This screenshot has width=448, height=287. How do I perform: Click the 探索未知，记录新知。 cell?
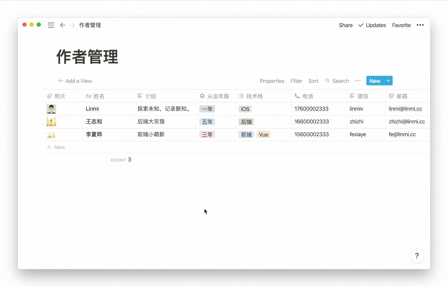pyautogui.click(x=165, y=109)
